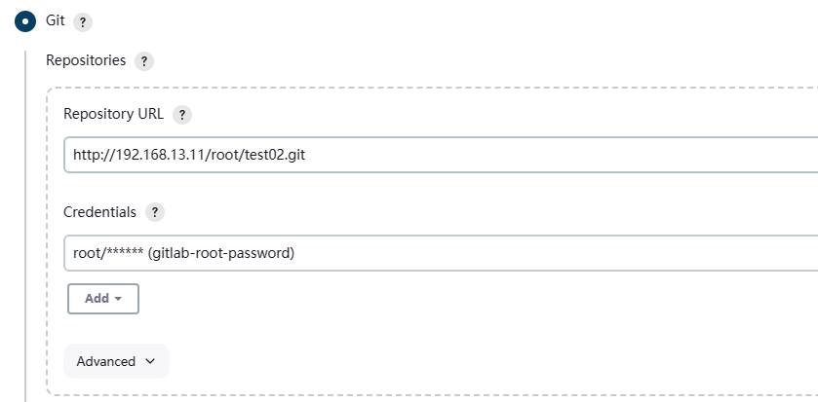
Task: Click the chevron beside Advanced
Action: tap(150, 361)
